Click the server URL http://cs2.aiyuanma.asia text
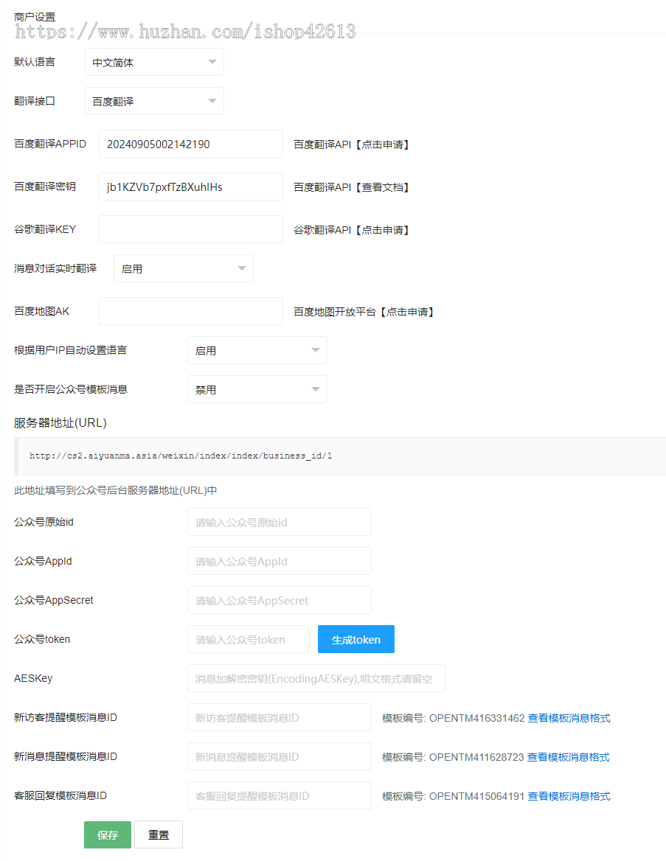 pyautogui.click(x=181, y=456)
